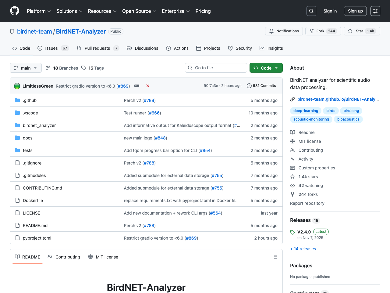Screen dimensions: 390x293
Task: Open the Enterprise menu
Action: pos(175,11)
